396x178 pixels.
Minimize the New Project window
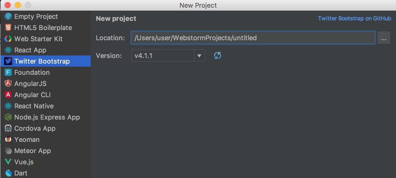pyautogui.click(x=18, y=5)
